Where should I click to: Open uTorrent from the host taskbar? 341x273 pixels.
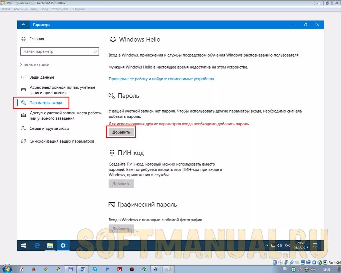coord(144,269)
